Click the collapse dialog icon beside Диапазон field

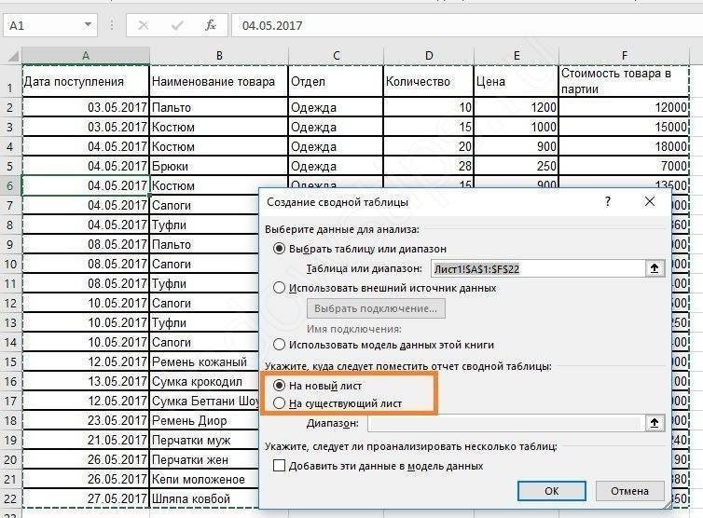pos(655,423)
